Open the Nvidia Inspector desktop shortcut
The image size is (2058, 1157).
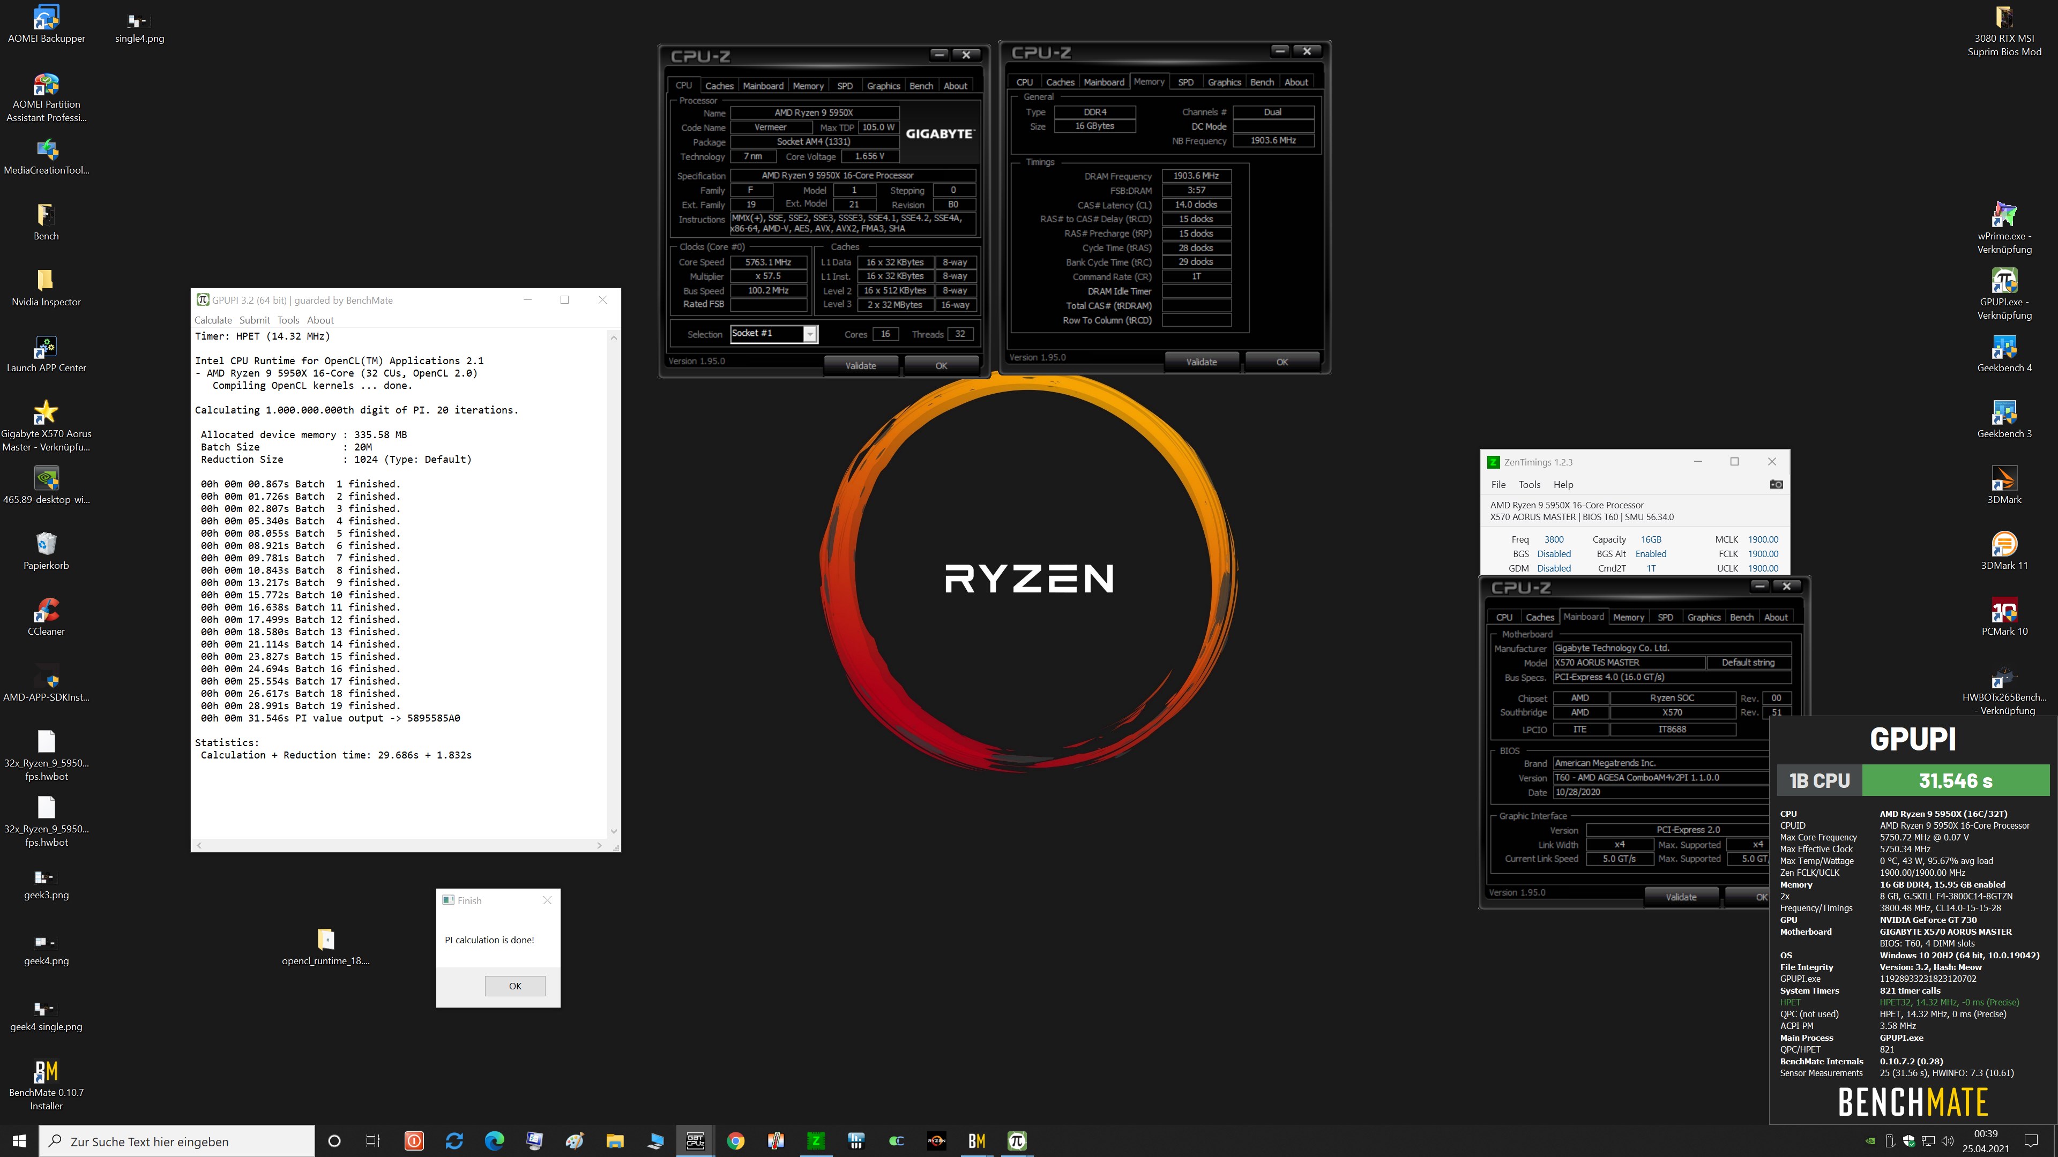point(46,288)
